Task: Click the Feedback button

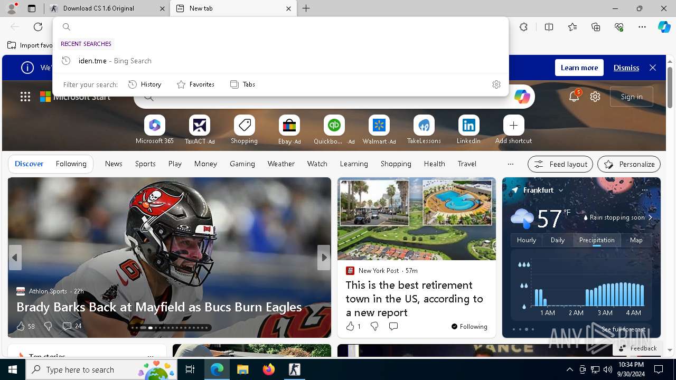Action: pos(637,348)
